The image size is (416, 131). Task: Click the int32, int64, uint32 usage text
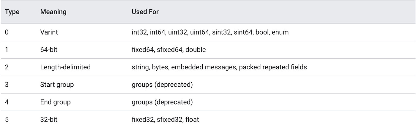210,32
